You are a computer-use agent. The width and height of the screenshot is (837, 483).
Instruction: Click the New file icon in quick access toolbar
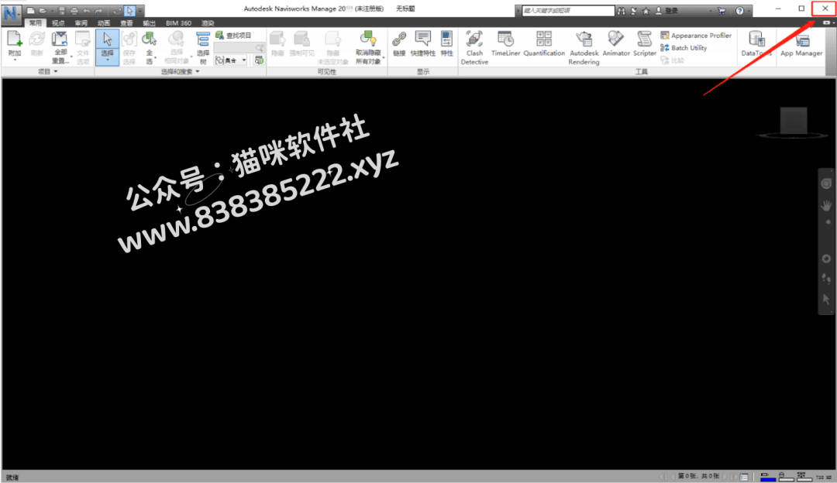(31, 11)
